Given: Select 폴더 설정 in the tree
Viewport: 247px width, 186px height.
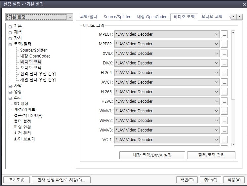Looking at the screenshot, I should (22, 121).
